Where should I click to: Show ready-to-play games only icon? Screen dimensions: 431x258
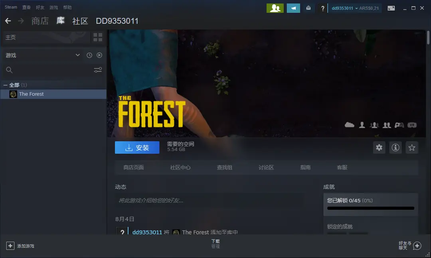99,55
